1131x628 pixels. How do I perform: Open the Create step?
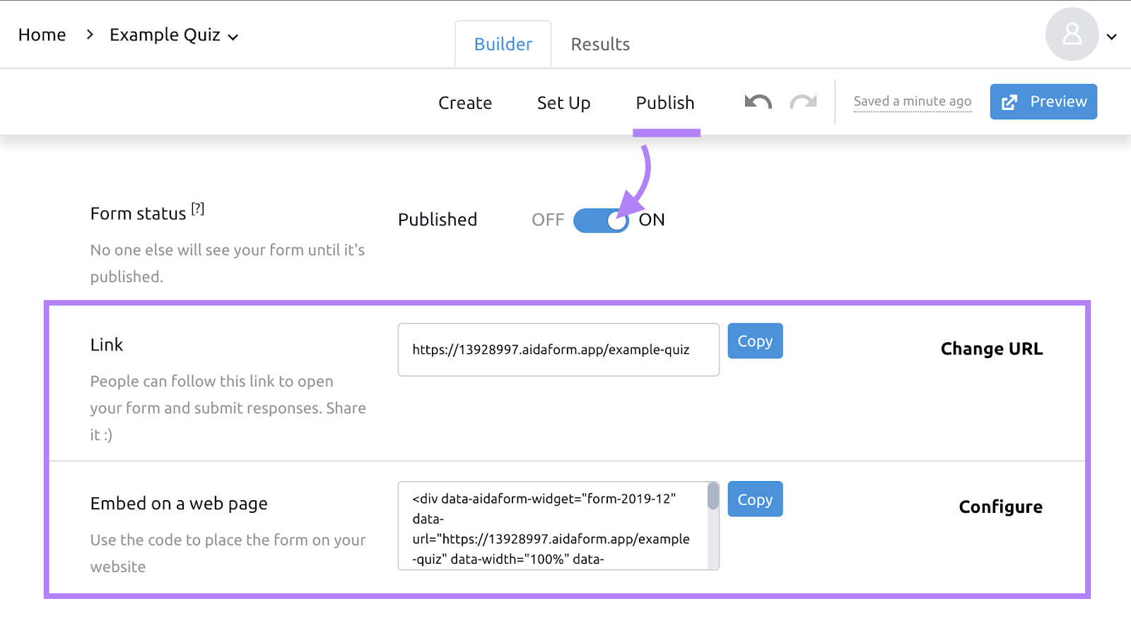click(464, 103)
